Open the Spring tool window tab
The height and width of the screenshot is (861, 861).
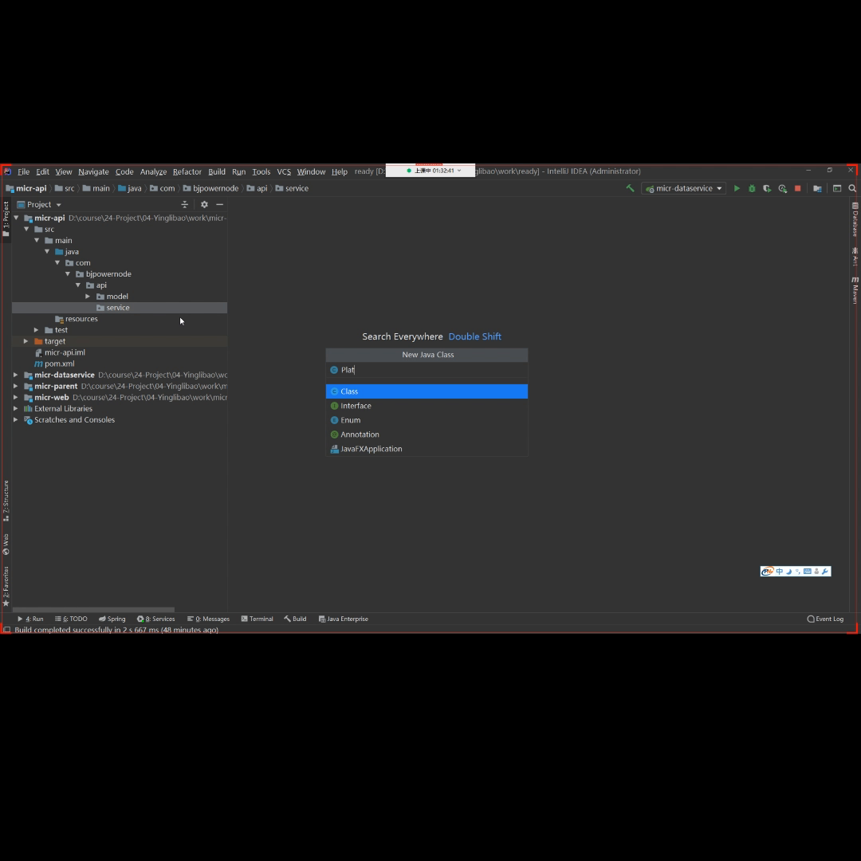(112, 619)
